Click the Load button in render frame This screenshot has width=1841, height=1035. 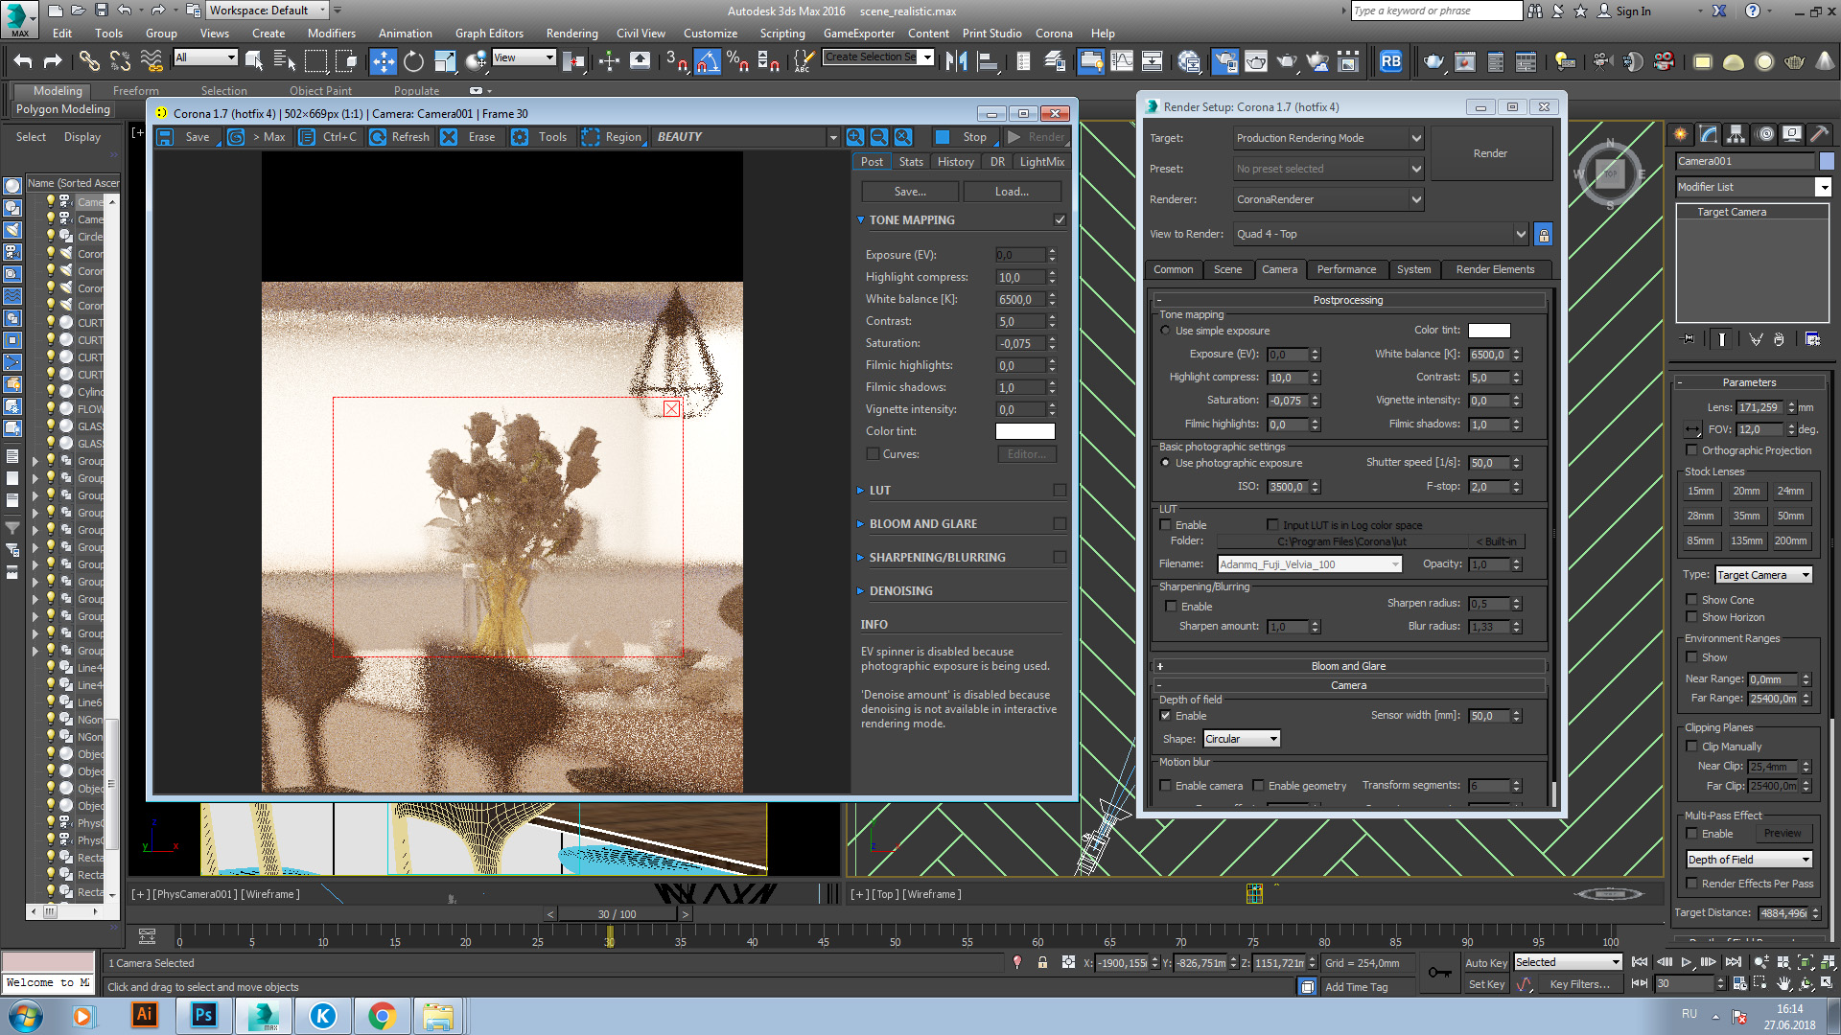(1011, 191)
